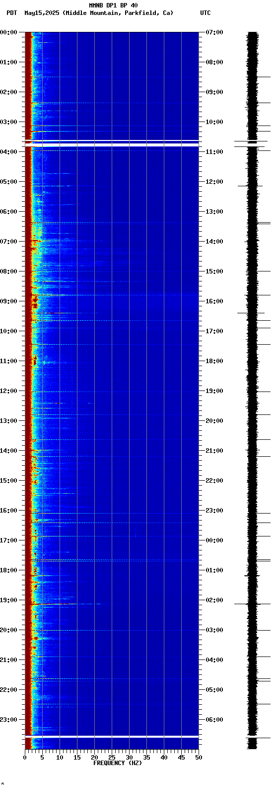
Task: Click the 20:00 label on the PDT axis
Action: tap(9, 630)
